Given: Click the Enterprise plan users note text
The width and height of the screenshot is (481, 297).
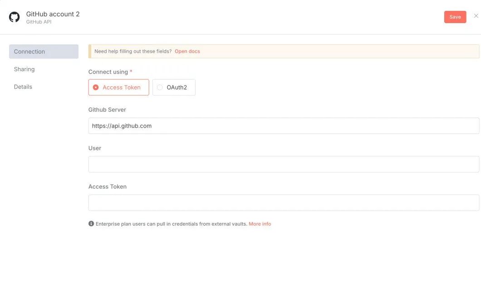Looking at the screenshot, I should [x=171, y=224].
